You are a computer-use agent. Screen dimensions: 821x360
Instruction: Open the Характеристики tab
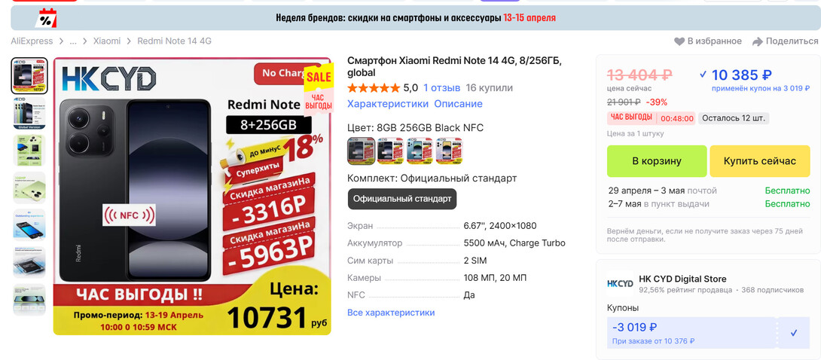point(388,104)
